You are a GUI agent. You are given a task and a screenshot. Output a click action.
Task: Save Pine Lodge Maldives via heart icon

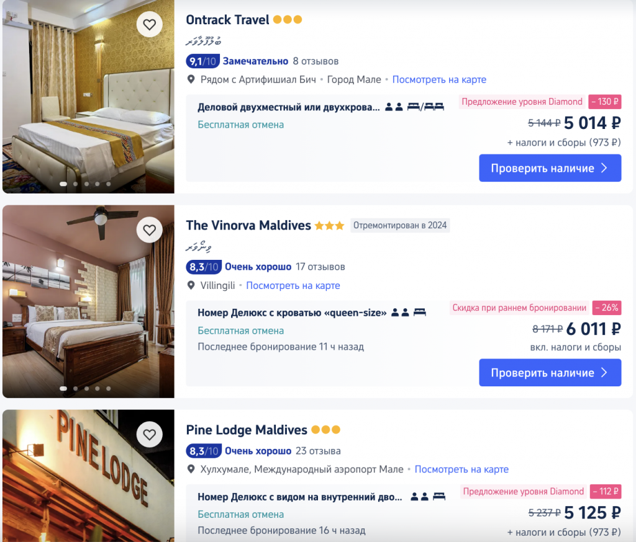click(x=149, y=435)
